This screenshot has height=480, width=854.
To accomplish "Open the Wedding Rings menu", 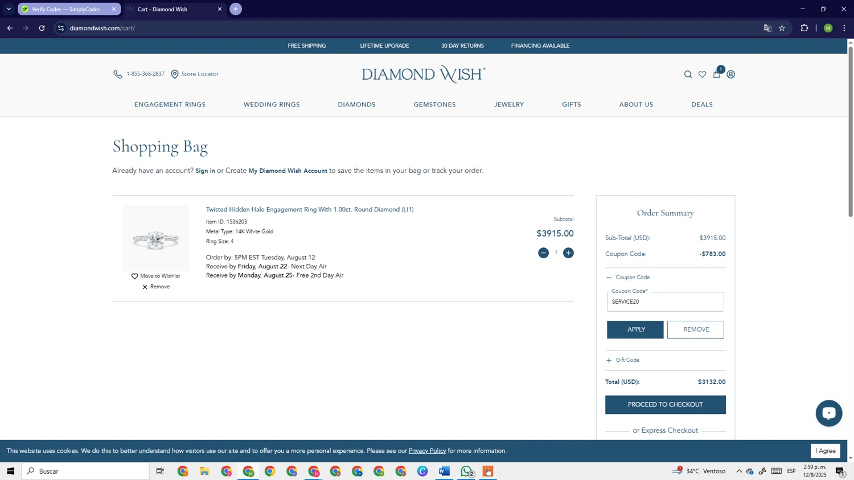I will pyautogui.click(x=272, y=105).
